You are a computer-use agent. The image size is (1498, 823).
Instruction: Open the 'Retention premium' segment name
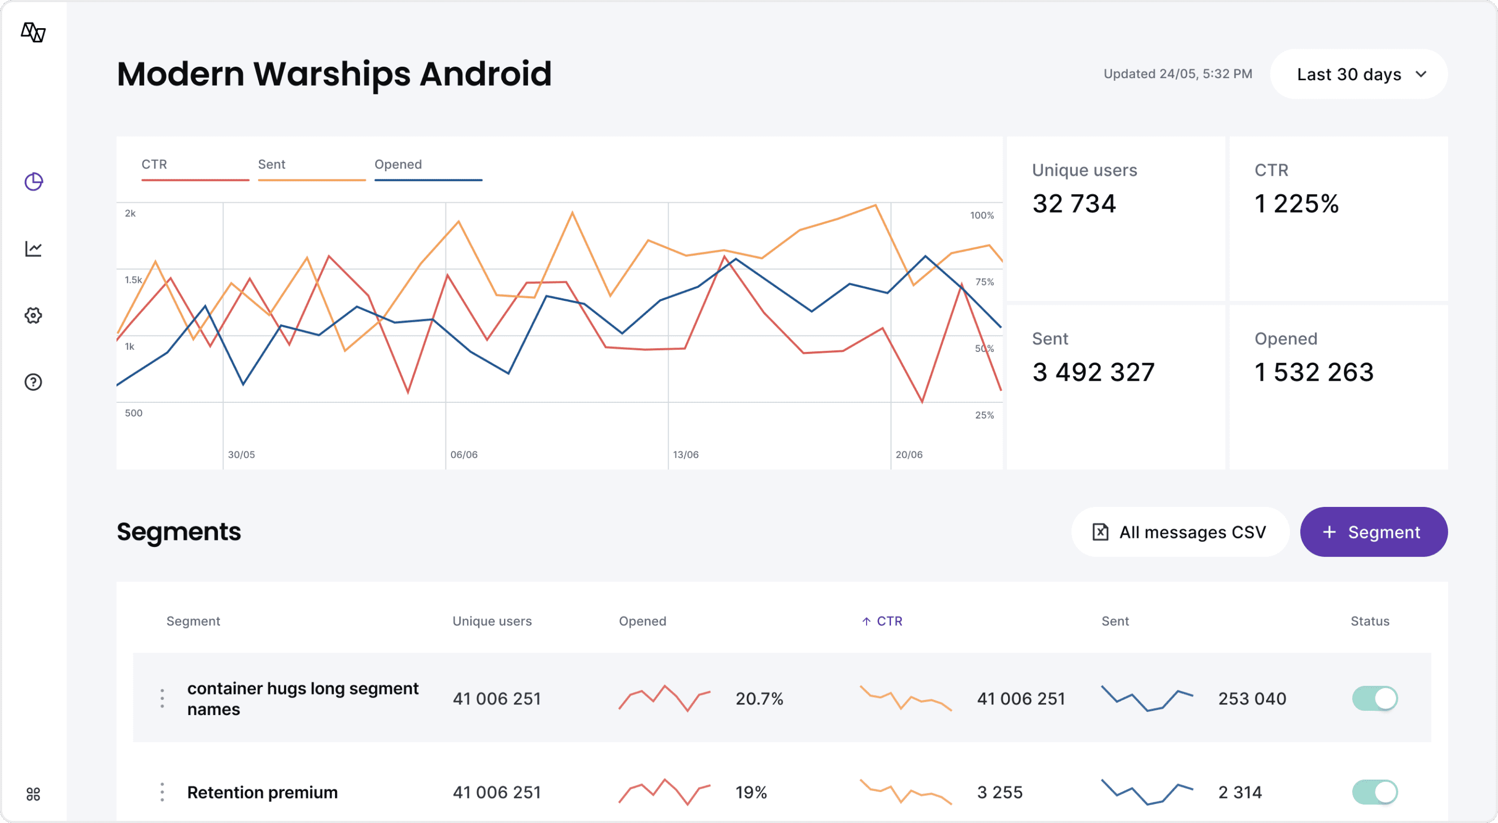262,792
